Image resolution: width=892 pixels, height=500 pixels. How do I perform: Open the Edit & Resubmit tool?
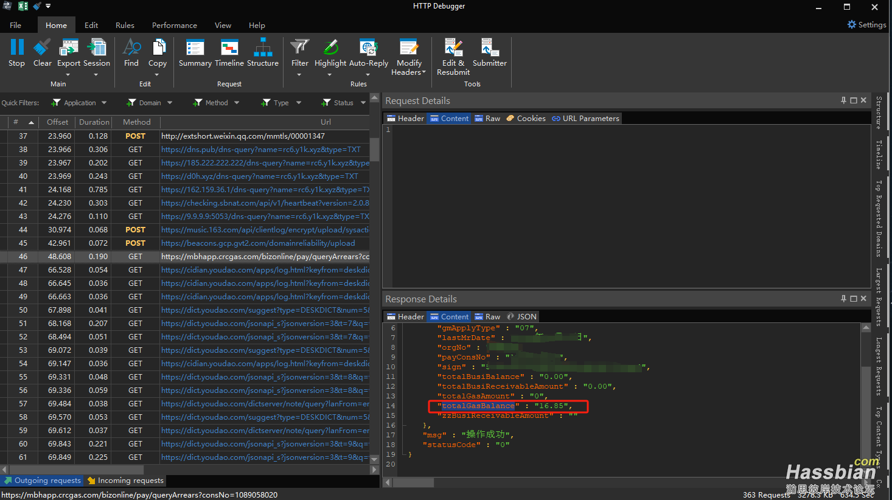(453, 47)
